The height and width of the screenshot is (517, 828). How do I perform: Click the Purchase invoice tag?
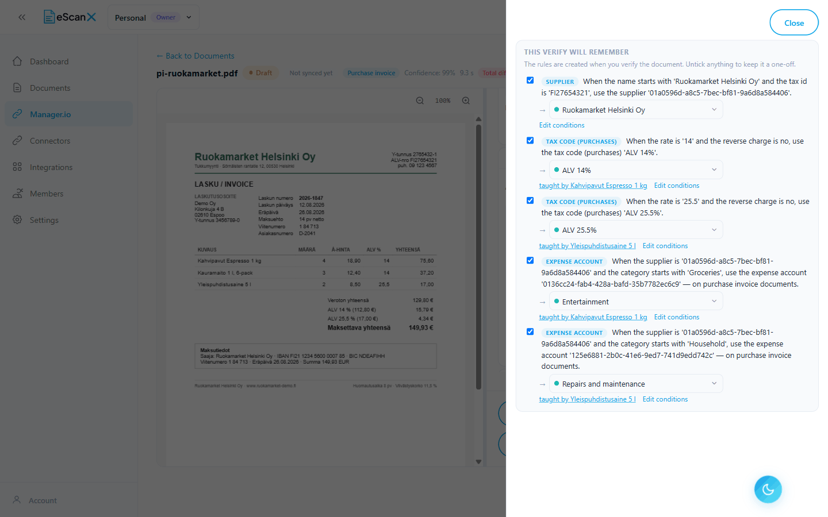coord(371,73)
